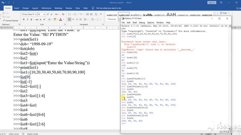
Task: Open the font size dropdown
Action: (x=44, y=14)
